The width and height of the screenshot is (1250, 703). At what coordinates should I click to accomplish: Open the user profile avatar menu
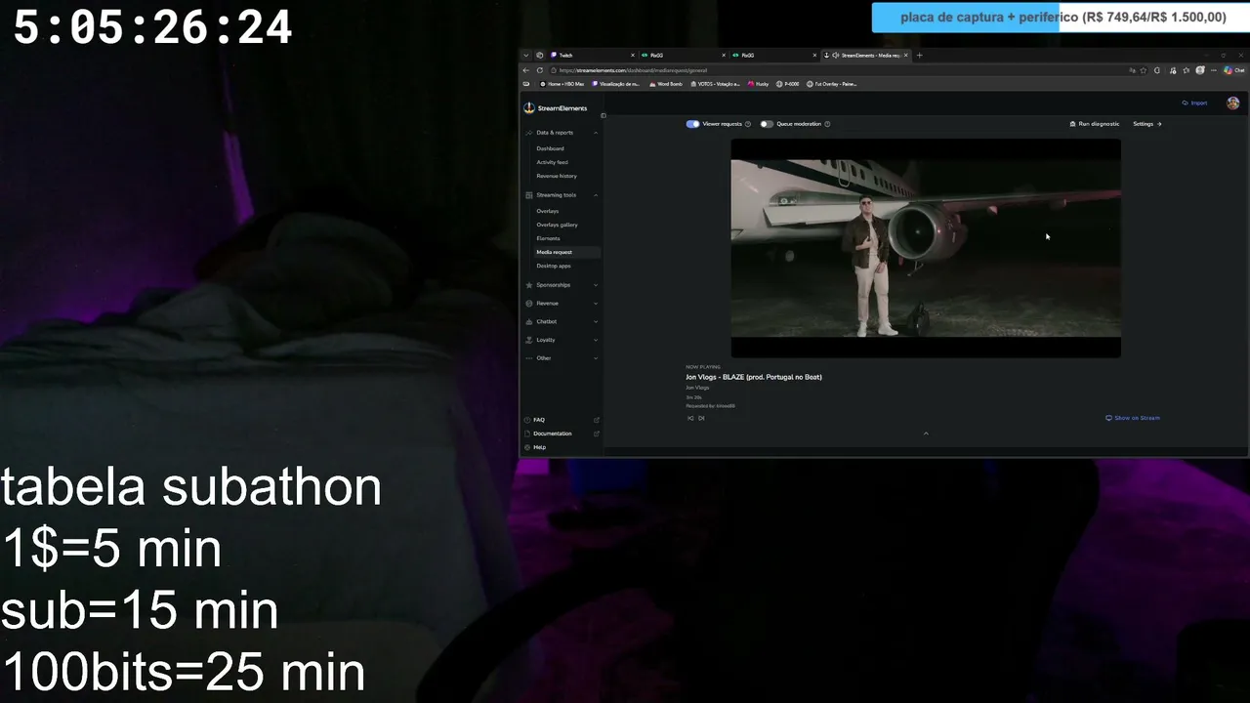1233,103
